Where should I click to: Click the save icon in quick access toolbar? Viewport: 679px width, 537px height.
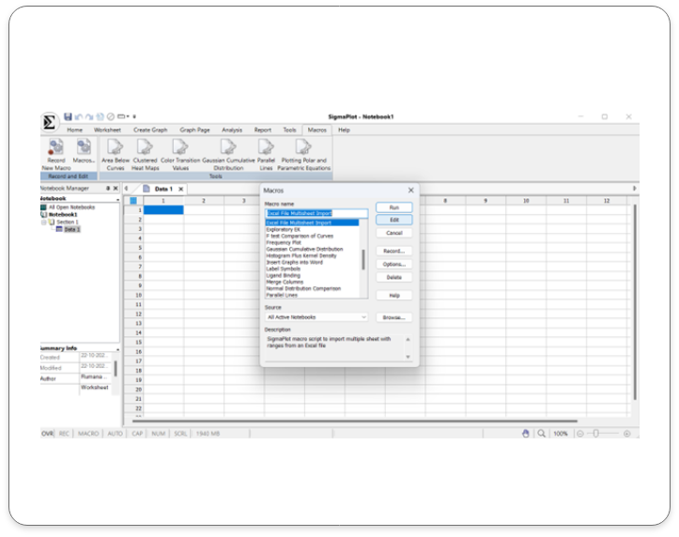pos(69,115)
